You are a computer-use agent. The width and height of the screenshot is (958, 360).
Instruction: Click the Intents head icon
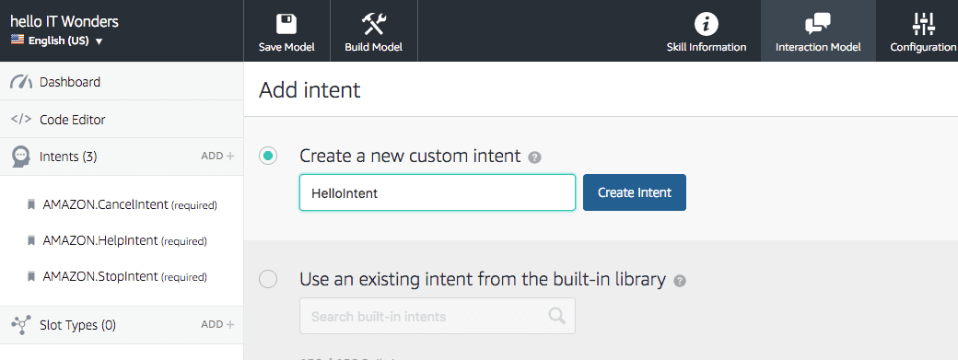pos(21,157)
